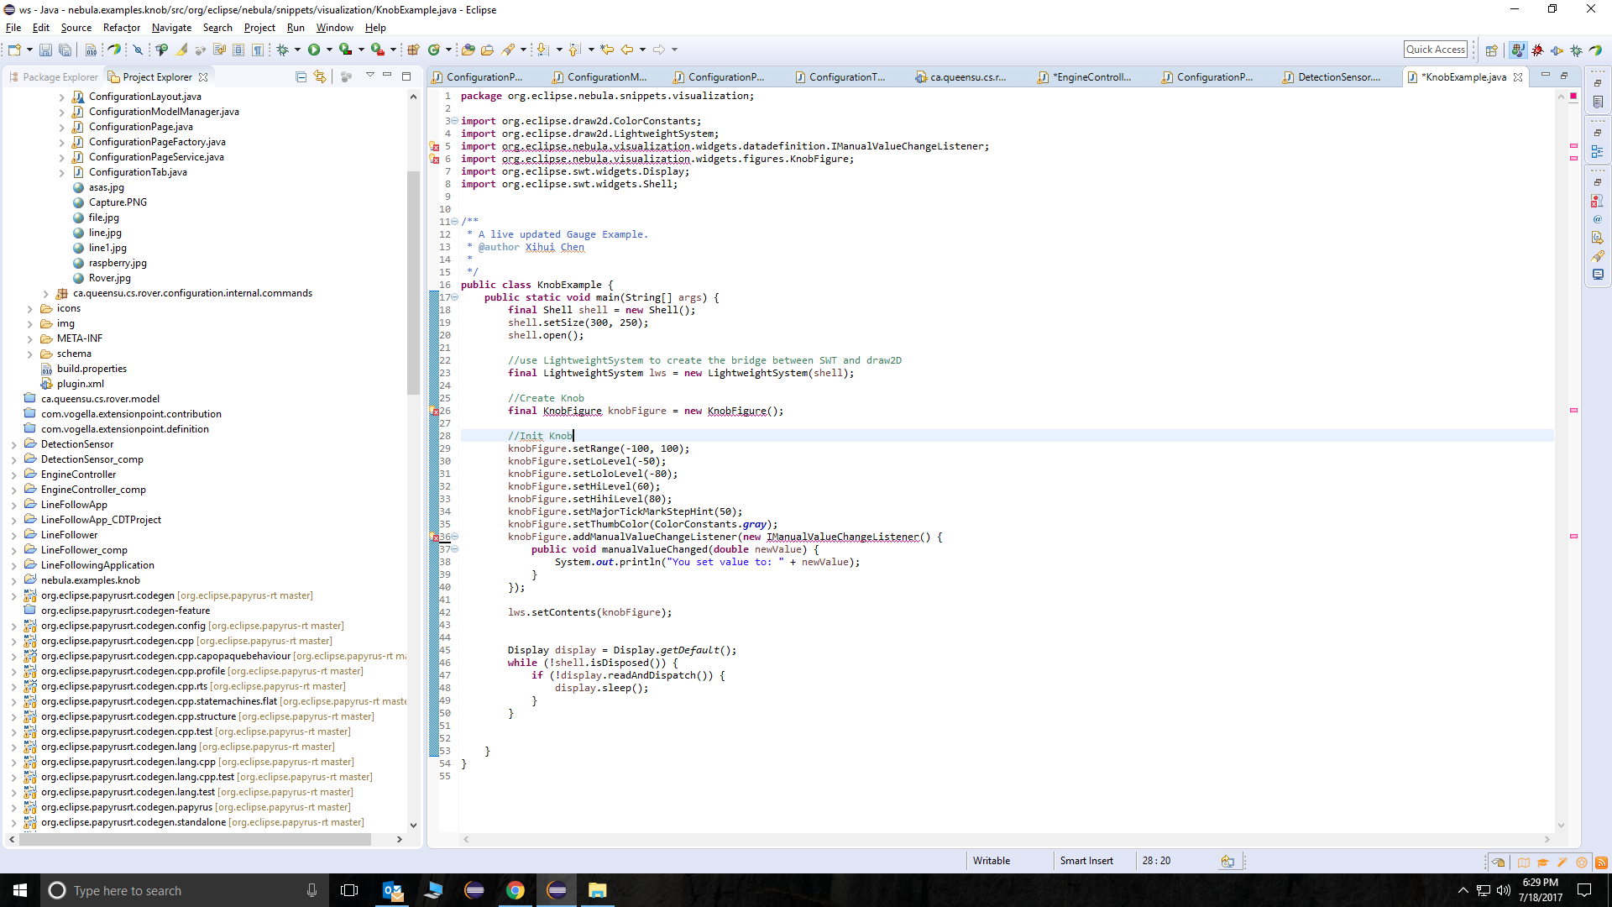Click the Debug bug icon

click(283, 50)
